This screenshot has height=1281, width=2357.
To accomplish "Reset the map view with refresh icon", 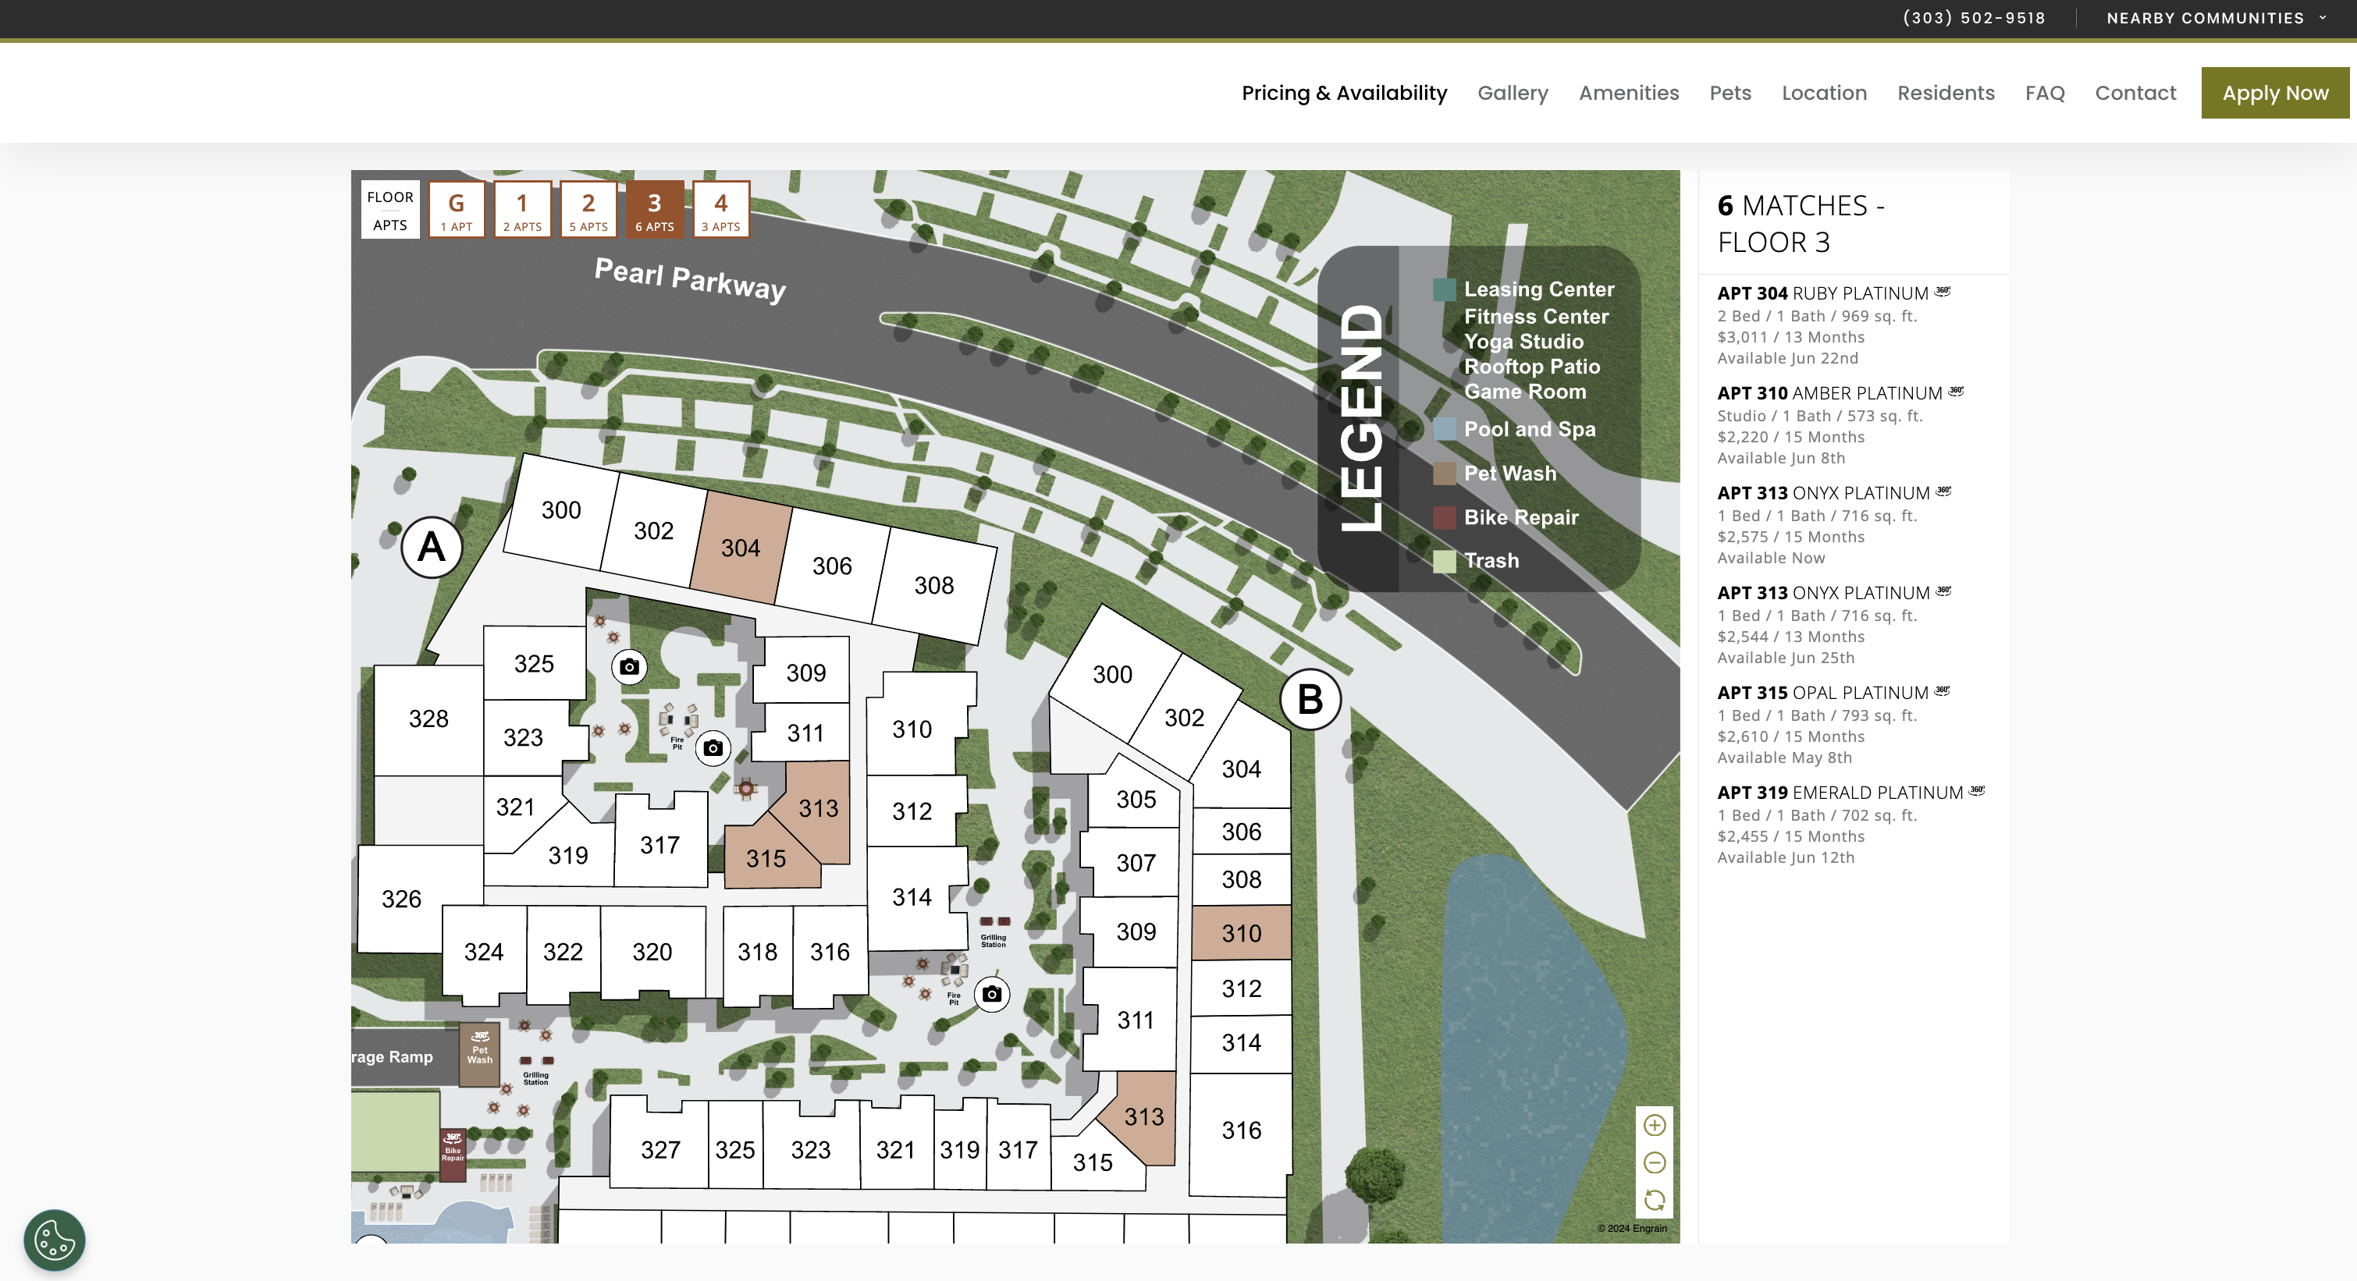I will [x=1655, y=1201].
